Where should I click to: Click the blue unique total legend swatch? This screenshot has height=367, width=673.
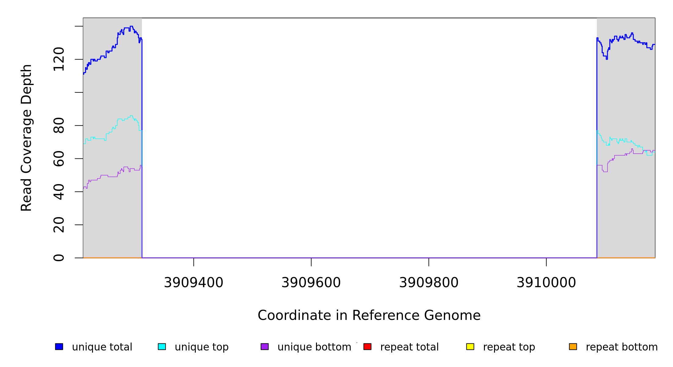(59, 347)
